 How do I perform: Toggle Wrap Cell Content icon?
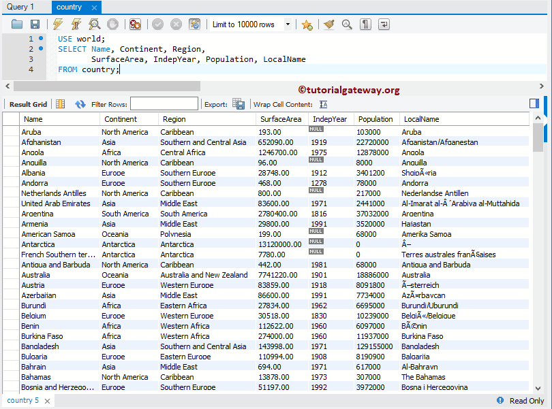323,104
